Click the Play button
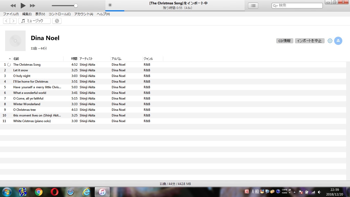Screen dimensions: 350x197 point(23,5)
